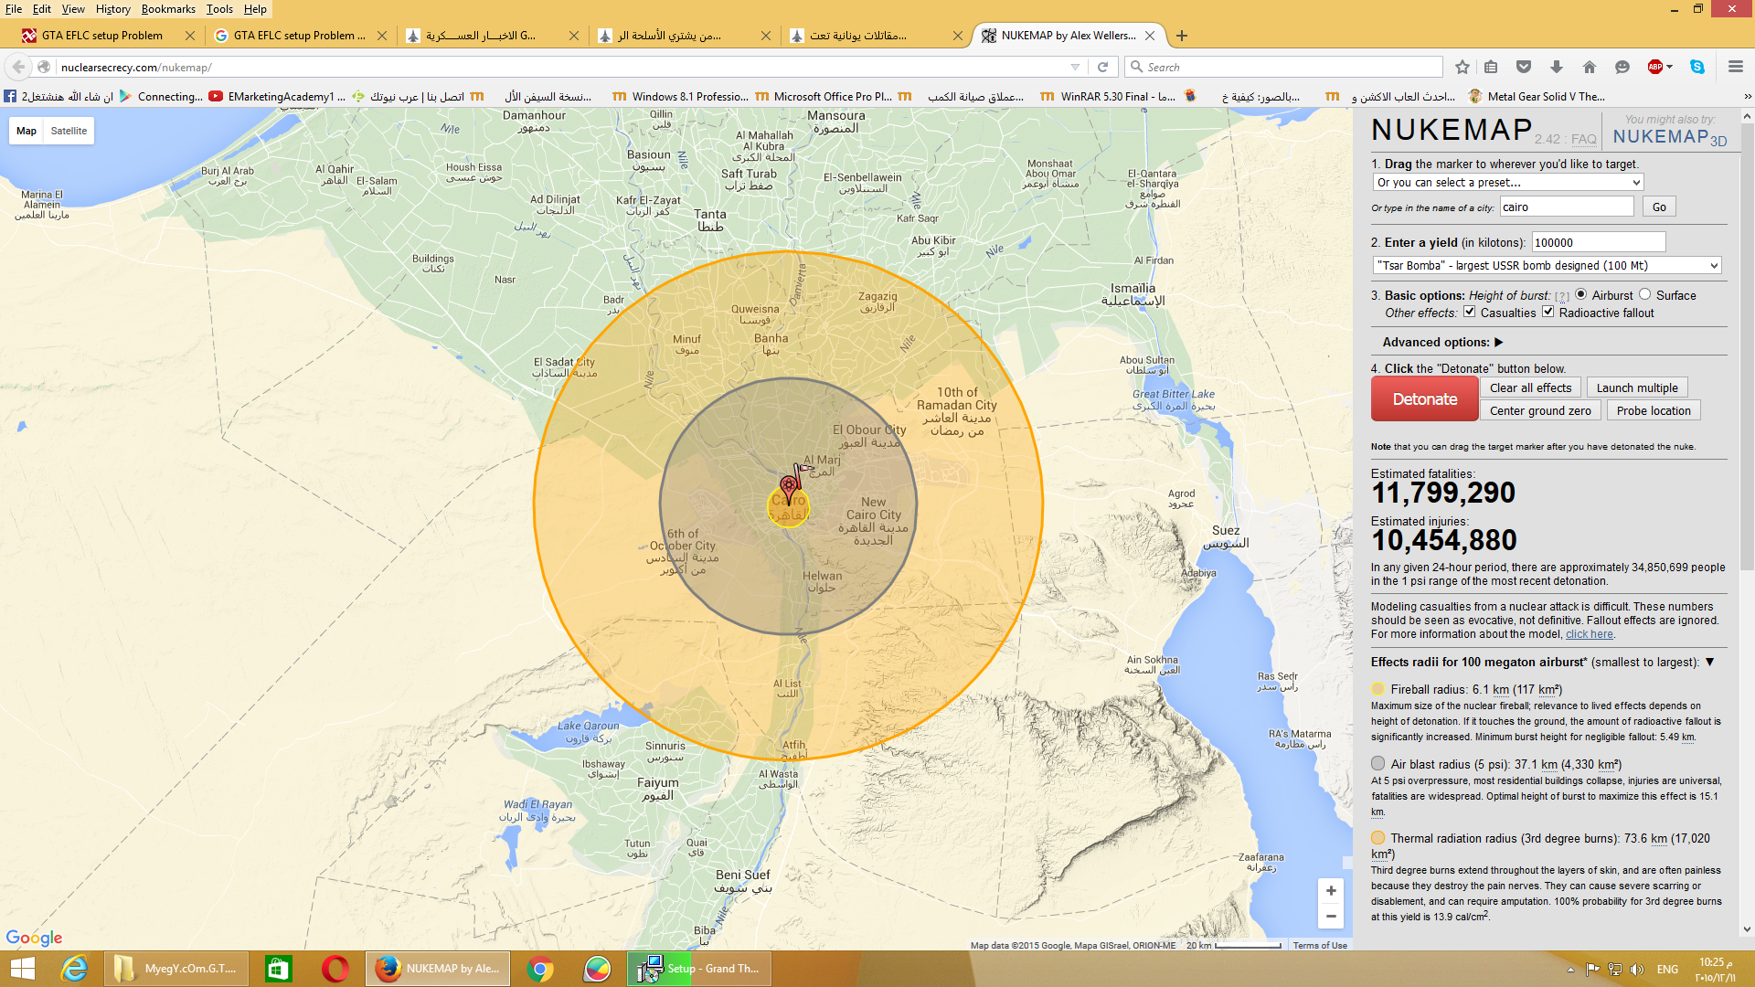Toggle the Radioactive fallout checkbox

tap(1548, 312)
